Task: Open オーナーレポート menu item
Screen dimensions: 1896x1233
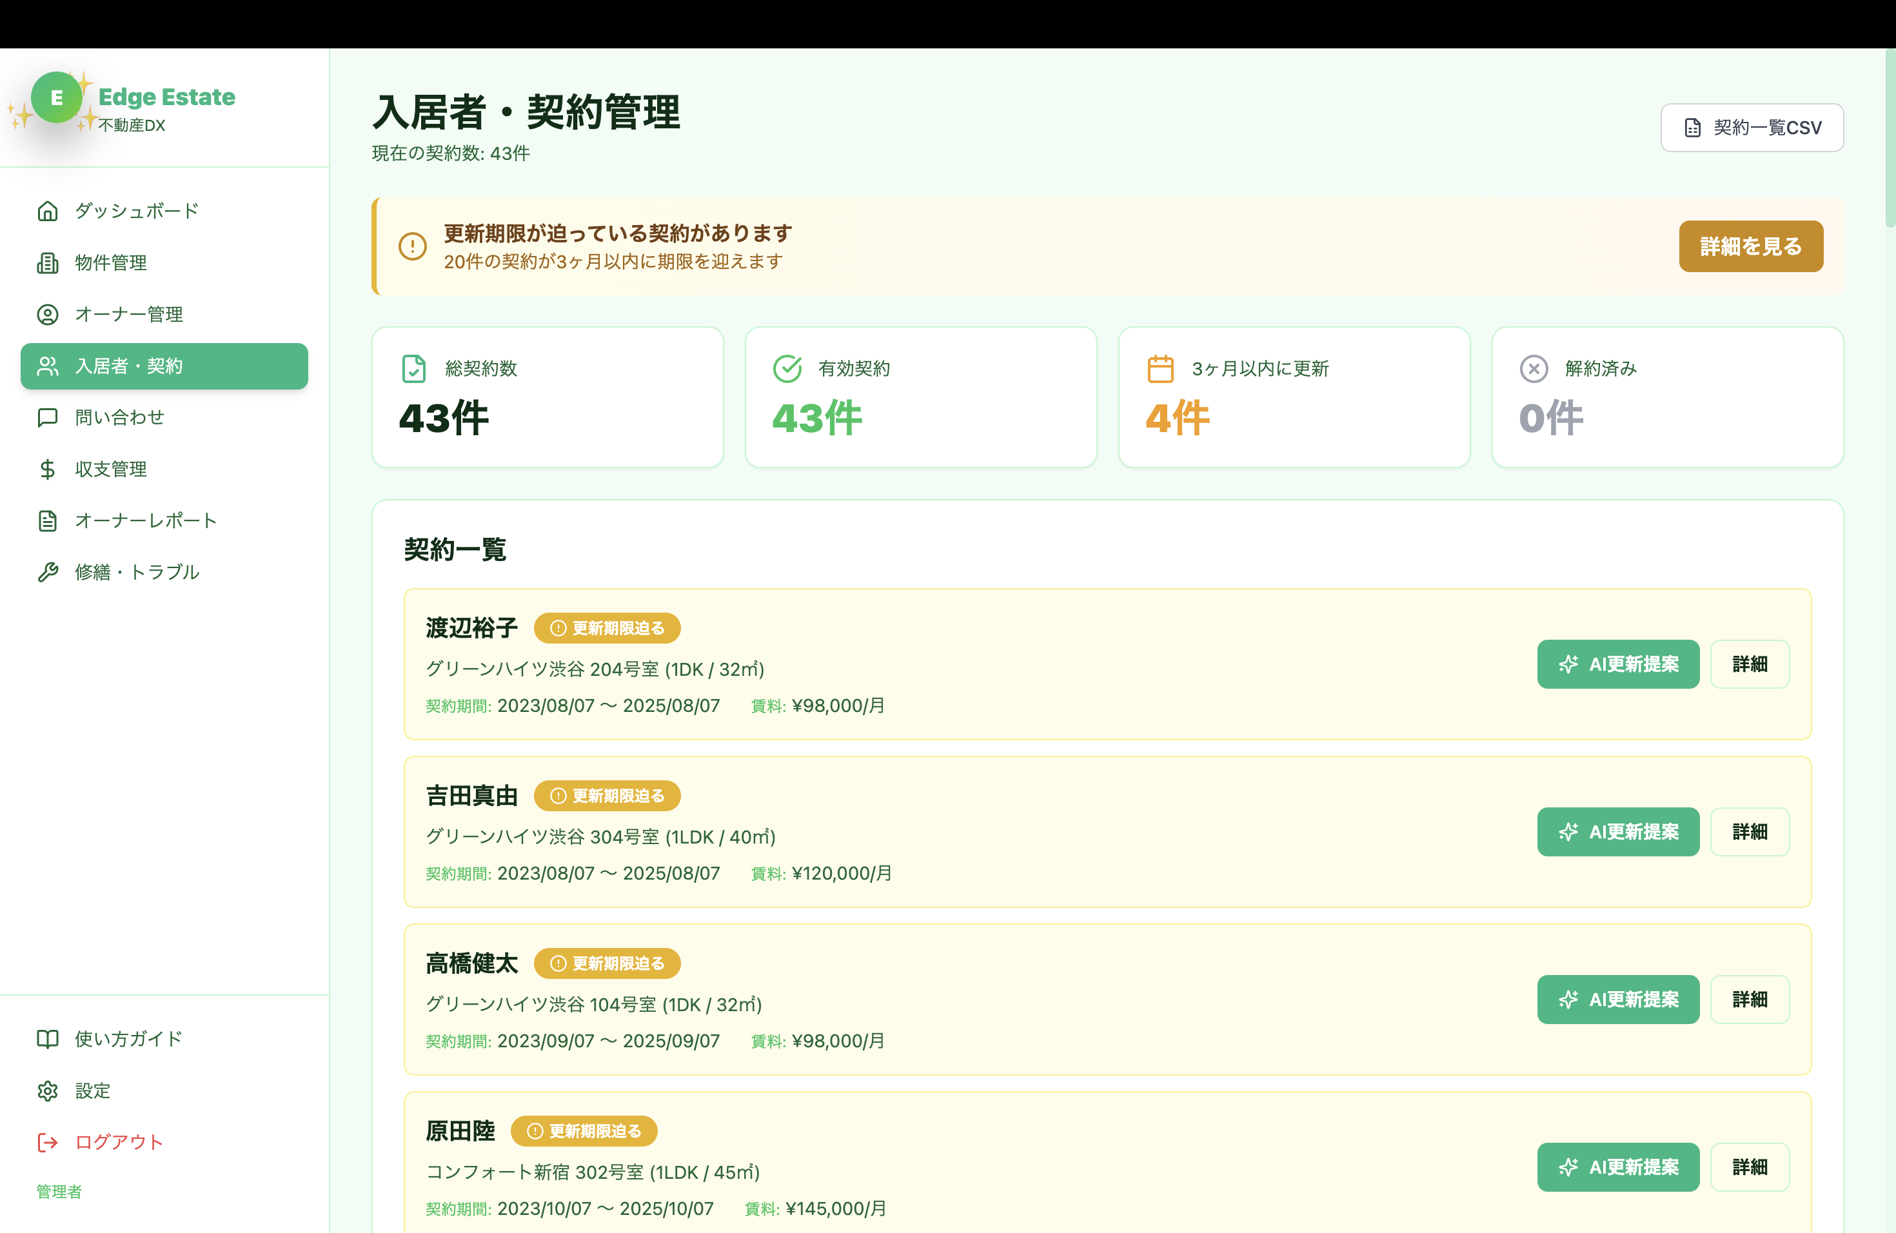Action: click(145, 521)
